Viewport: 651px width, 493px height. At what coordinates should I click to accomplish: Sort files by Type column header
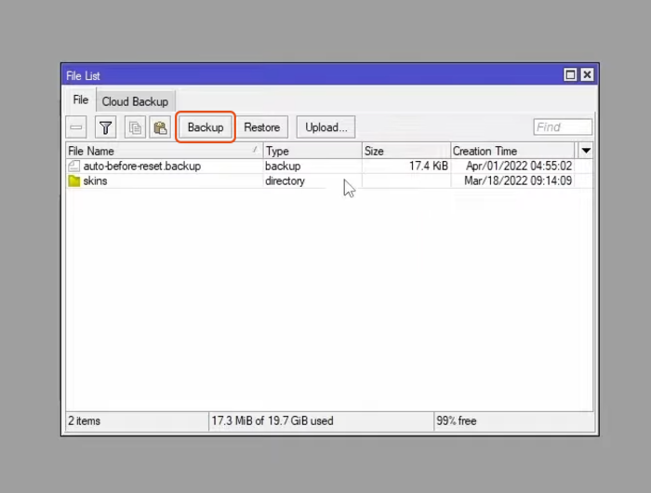312,151
